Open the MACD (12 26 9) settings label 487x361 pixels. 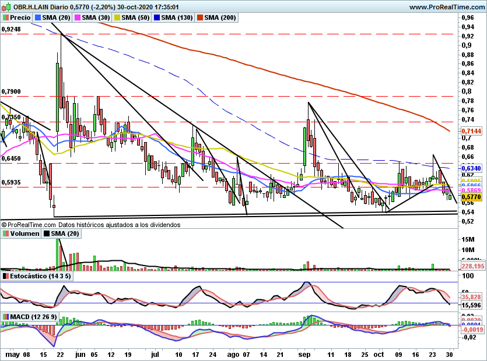34,317
